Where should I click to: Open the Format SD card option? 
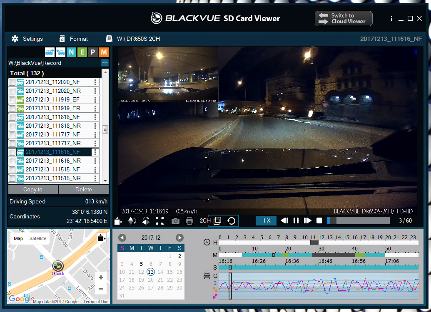point(74,39)
